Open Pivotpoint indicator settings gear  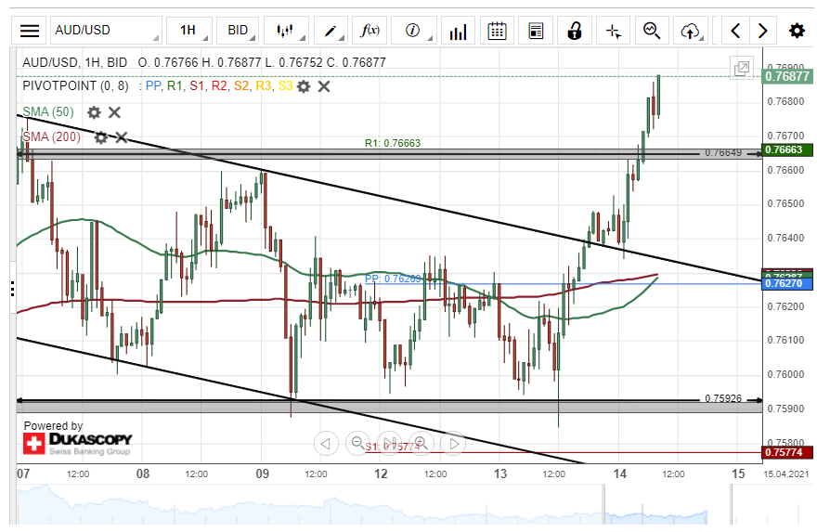pyautogui.click(x=304, y=86)
